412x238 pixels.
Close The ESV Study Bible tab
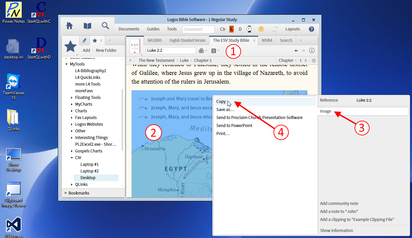254,40
